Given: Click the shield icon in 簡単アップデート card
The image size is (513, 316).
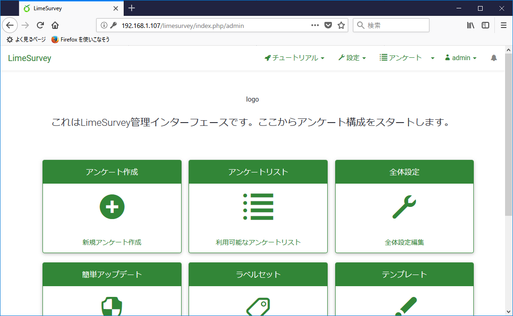Looking at the screenshot, I should 112,306.
